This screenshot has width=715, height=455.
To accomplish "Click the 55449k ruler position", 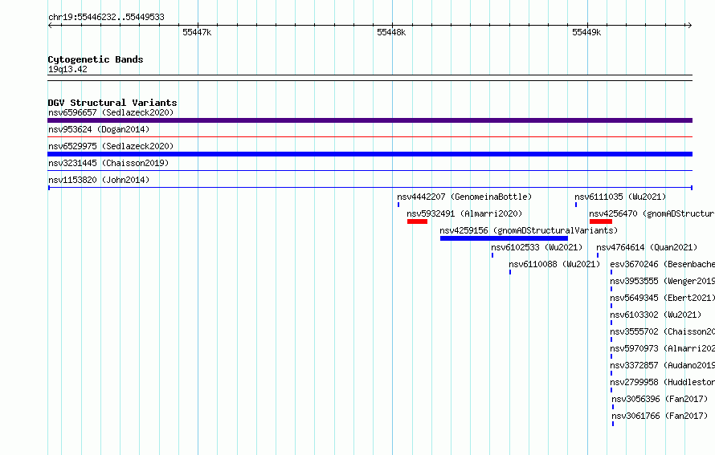I will pos(586,32).
